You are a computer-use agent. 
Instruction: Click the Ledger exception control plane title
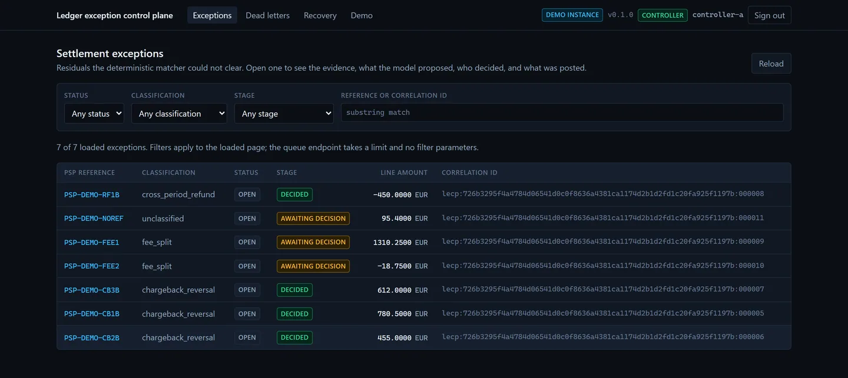(115, 15)
